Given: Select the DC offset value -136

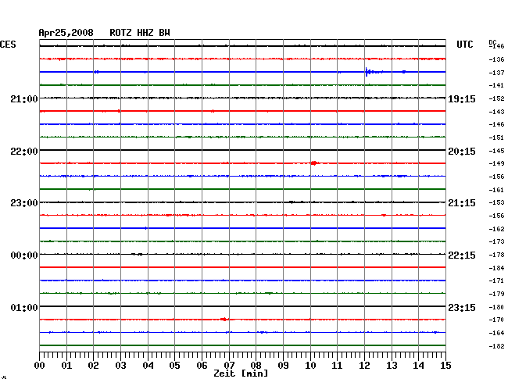Looking at the screenshot, I should click(496, 59).
